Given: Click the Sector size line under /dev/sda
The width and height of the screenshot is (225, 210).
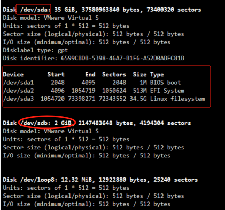Looking at the screenshot, I should click(x=94, y=34).
